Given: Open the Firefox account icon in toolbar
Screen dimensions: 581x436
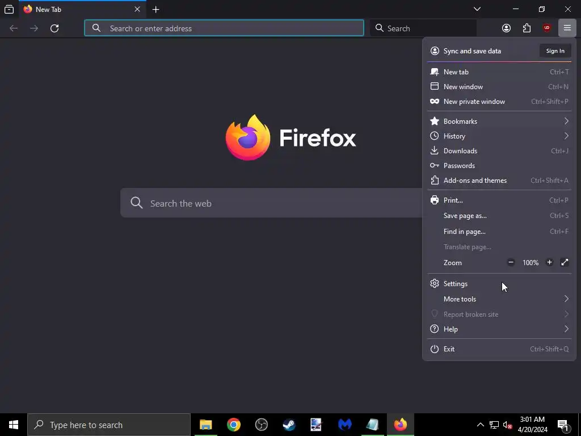Looking at the screenshot, I should click(x=506, y=28).
